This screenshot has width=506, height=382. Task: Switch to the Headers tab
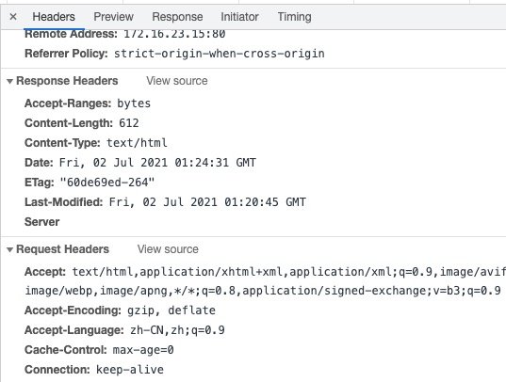54,17
